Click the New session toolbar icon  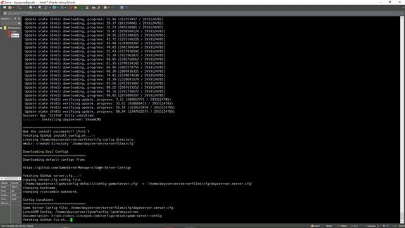click(x=4, y=8)
